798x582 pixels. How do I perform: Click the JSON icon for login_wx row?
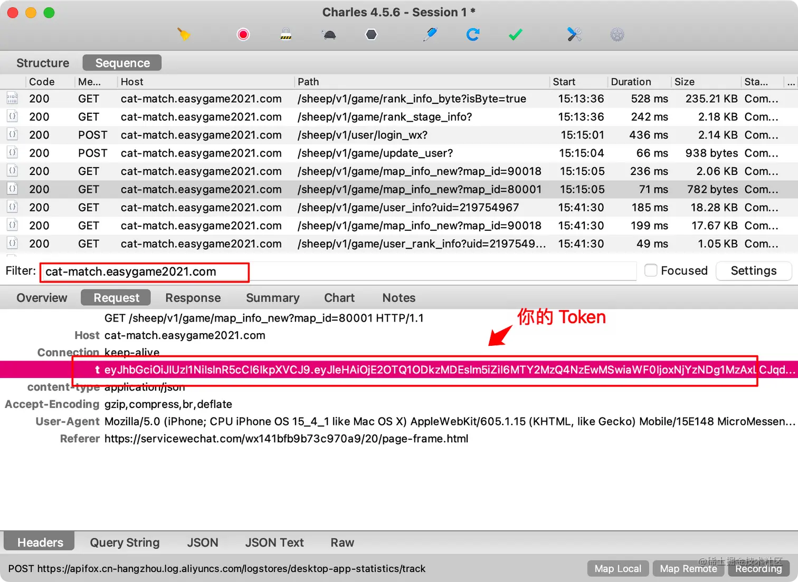pos(12,134)
